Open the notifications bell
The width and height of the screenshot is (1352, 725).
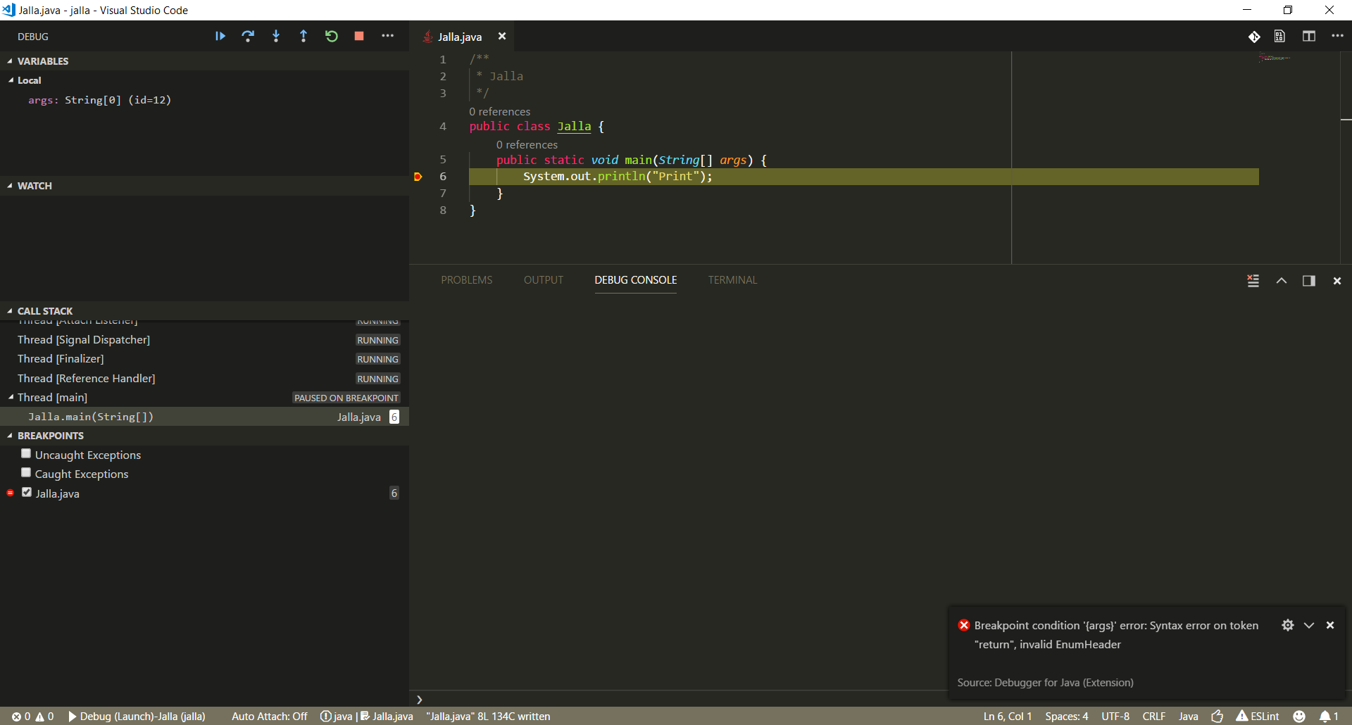click(1329, 716)
